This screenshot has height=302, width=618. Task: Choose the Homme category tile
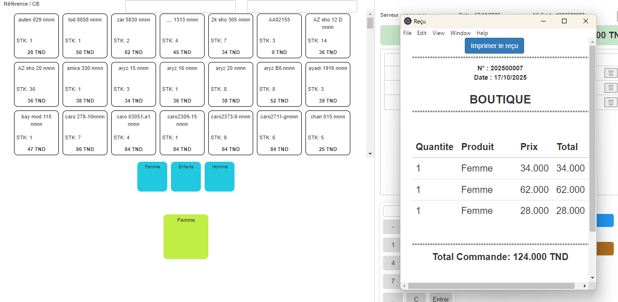219,177
